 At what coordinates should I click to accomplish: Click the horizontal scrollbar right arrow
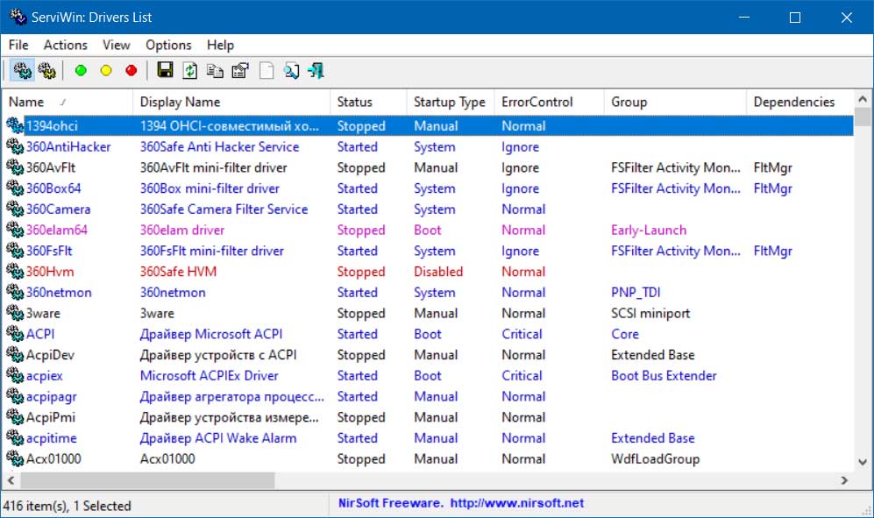[x=845, y=480]
